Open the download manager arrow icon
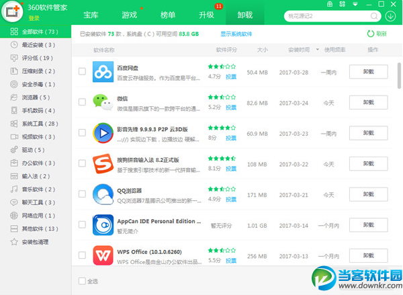 [390, 16]
